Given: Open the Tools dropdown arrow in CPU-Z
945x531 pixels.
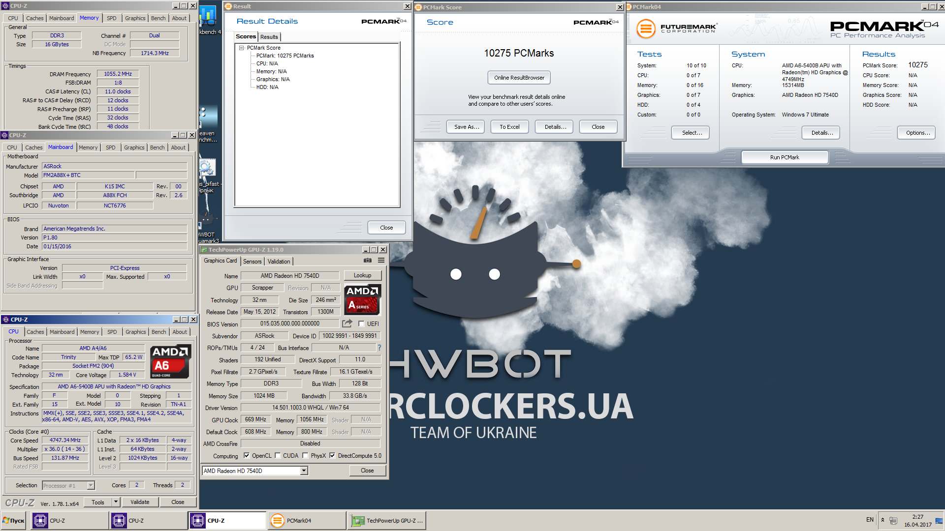Looking at the screenshot, I should pos(116,502).
